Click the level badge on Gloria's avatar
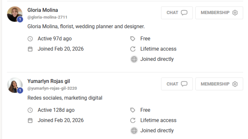 pos(20,19)
